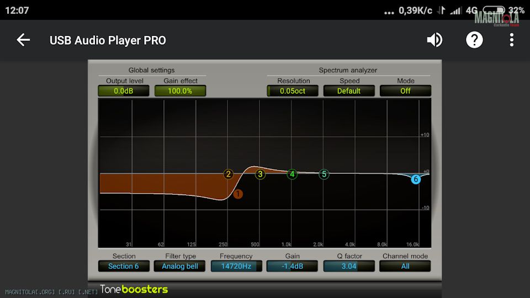Viewport: 530px width, 298px height.
Task: Adjust the Output level 0.0dB field
Action: click(124, 91)
